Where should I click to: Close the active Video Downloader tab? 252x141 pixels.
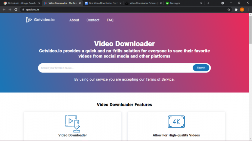[80, 3]
